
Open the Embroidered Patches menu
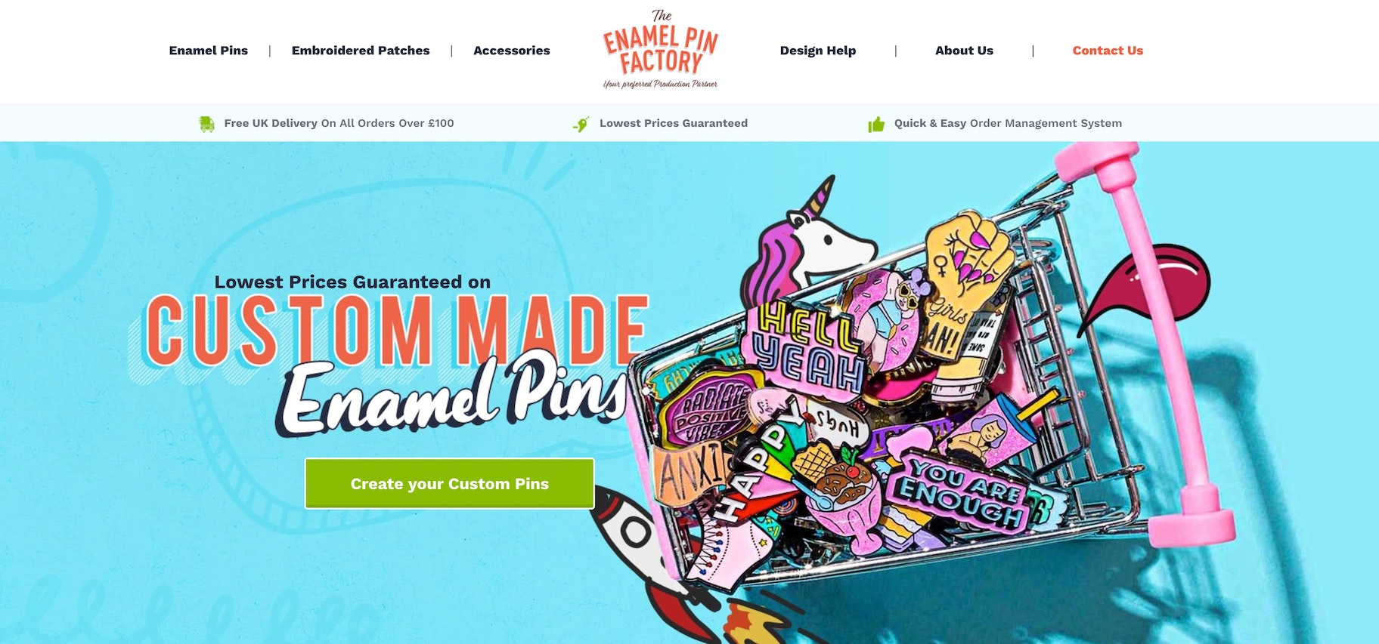tap(361, 51)
